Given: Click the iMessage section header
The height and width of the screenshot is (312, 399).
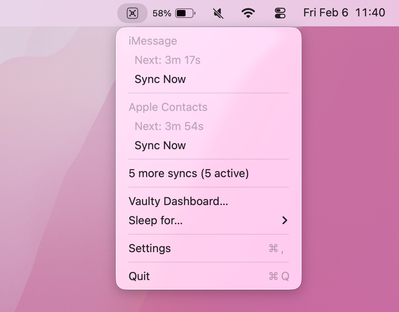Looking at the screenshot, I should (153, 41).
